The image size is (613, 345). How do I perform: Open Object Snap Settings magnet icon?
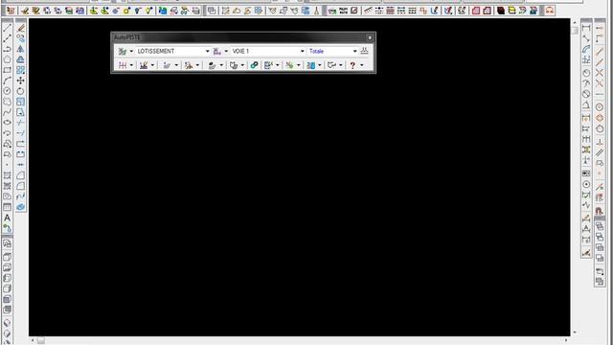point(600,211)
